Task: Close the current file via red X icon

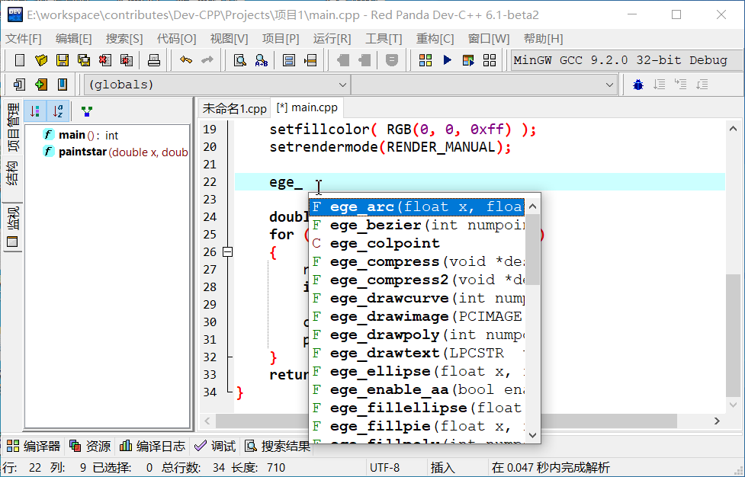Action: click(x=105, y=60)
